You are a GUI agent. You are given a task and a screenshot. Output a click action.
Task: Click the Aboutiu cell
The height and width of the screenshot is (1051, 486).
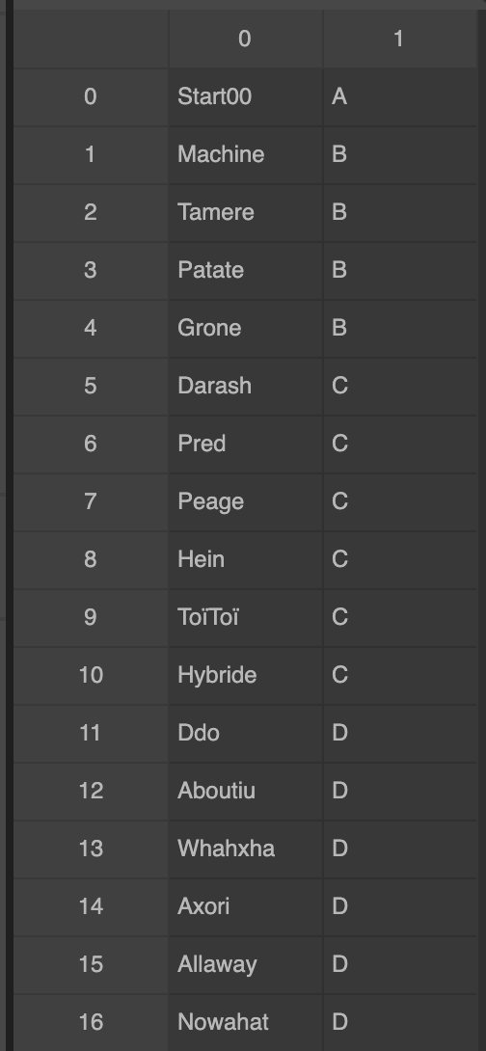[x=245, y=791]
